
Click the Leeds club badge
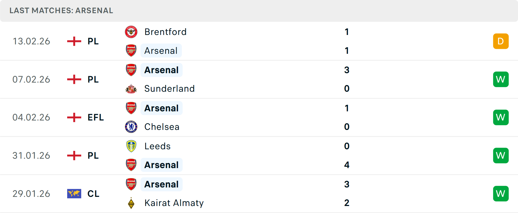[x=131, y=146]
